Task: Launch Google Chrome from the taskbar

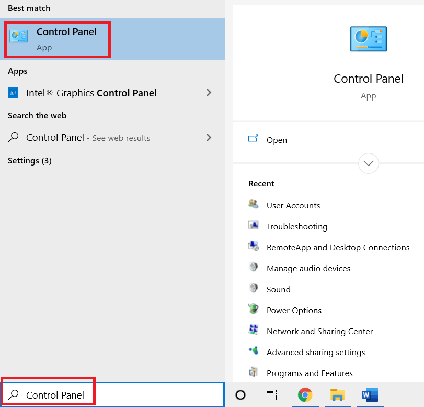Action: coord(305,395)
